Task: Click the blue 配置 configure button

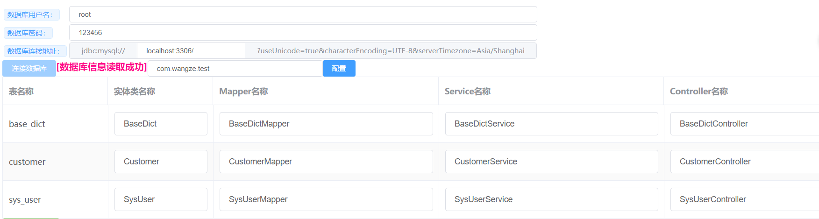Action: click(x=339, y=69)
